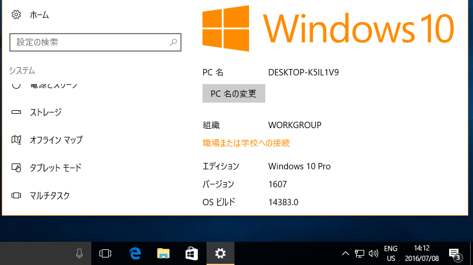Click the Cortana microphone icon
Screen dimensions: 473x265
(79, 253)
